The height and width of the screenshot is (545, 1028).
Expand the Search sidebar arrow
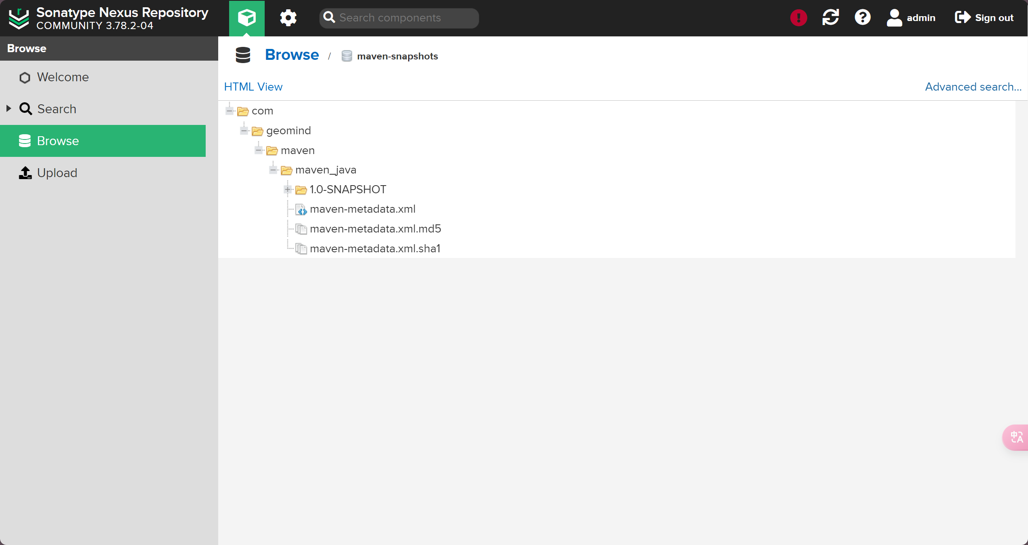click(x=8, y=108)
